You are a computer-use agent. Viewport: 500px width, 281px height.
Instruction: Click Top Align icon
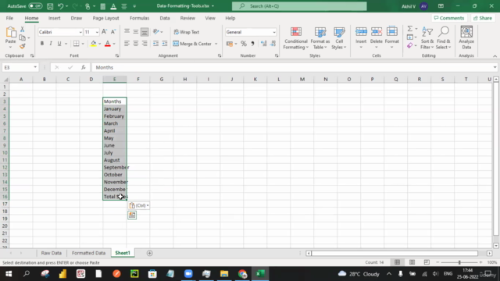pos(127,32)
